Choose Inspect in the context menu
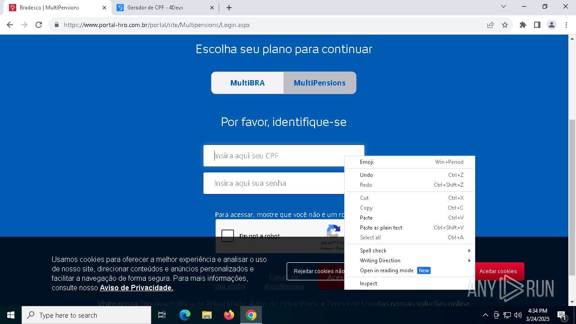 (409, 283)
